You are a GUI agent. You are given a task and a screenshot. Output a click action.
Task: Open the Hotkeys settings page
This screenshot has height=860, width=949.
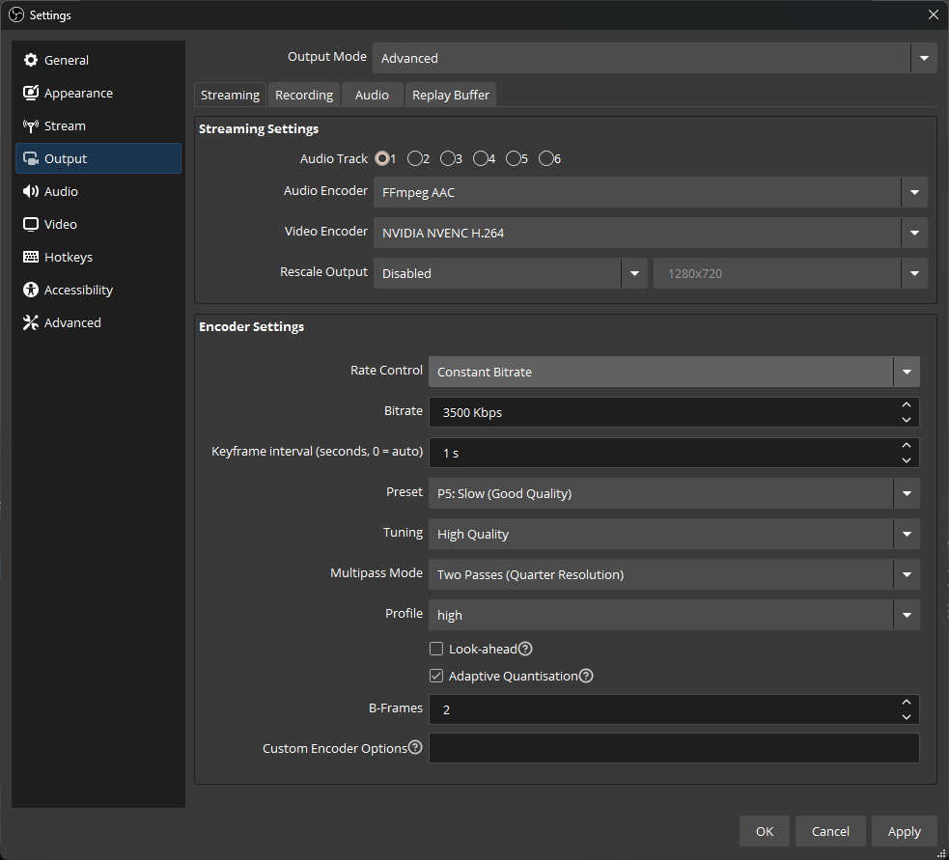pos(98,257)
